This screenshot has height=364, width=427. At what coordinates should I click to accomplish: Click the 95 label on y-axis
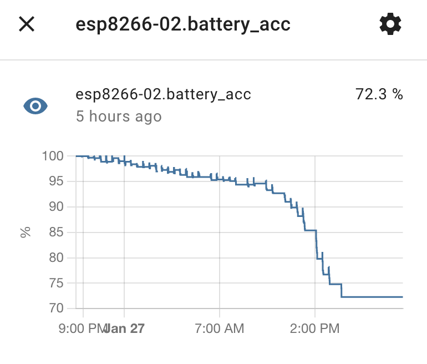click(55, 181)
